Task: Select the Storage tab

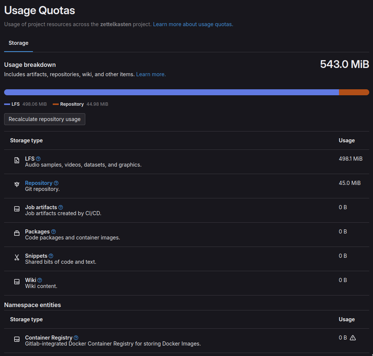Action: (18, 43)
